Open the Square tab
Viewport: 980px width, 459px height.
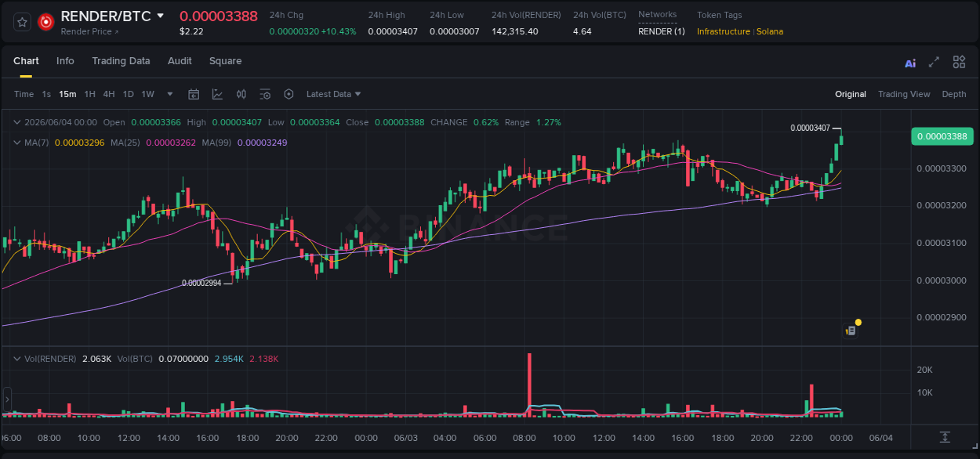[225, 61]
